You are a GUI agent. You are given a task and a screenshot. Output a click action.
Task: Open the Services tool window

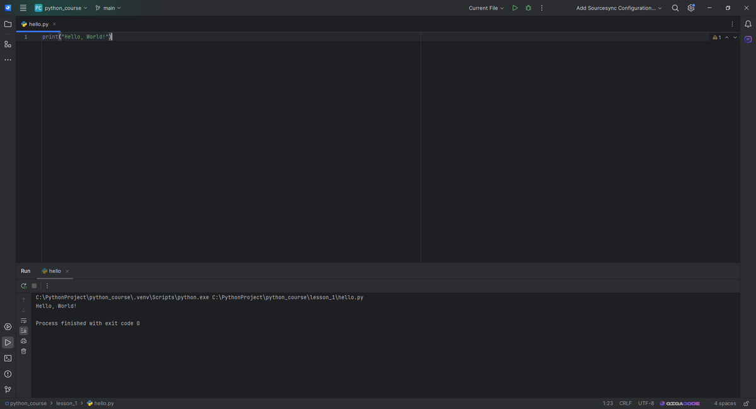[x=8, y=327]
